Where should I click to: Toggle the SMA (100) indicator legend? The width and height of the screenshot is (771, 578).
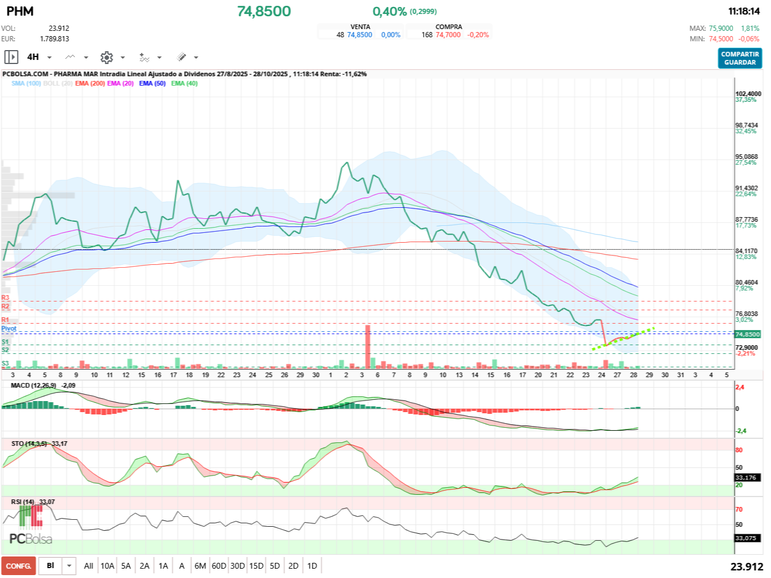[x=26, y=83]
